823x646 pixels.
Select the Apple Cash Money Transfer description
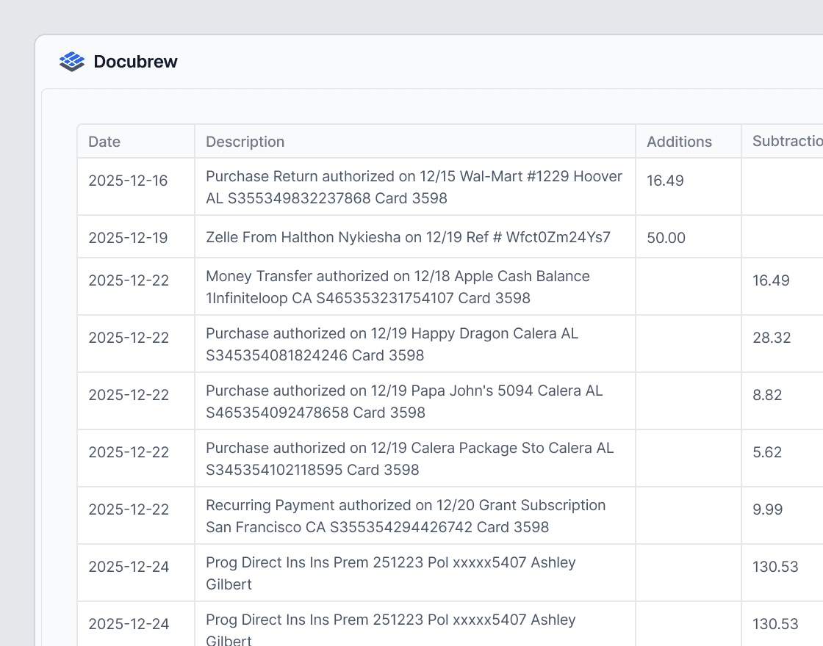(398, 287)
